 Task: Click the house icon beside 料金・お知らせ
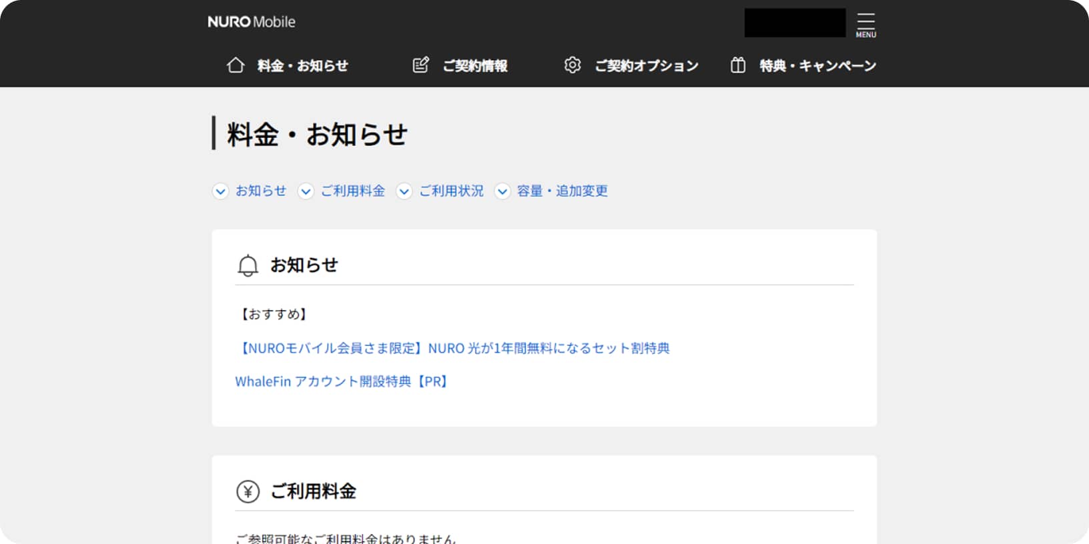[x=236, y=65]
